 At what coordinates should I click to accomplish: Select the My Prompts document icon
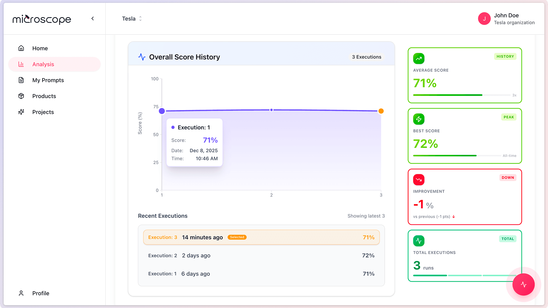click(21, 80)
